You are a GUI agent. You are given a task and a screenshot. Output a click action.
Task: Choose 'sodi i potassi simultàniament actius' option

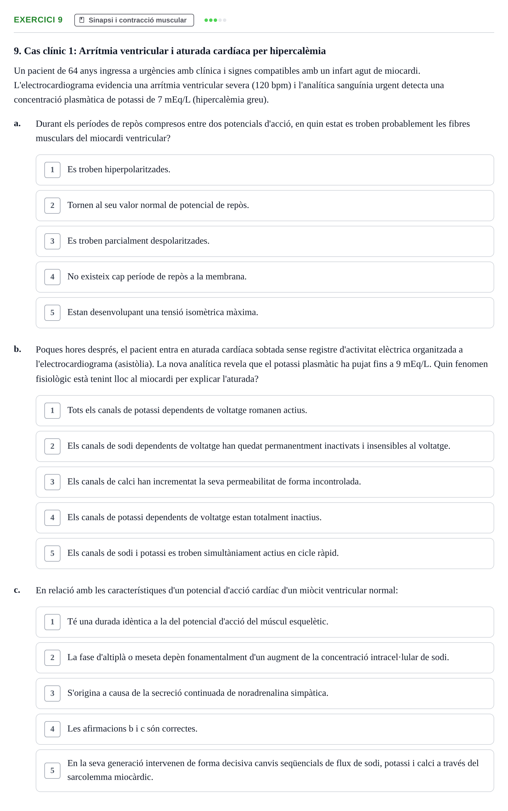[265, 554]
